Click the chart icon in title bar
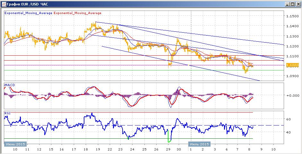The image size is (302, 154). coord(4,4)
